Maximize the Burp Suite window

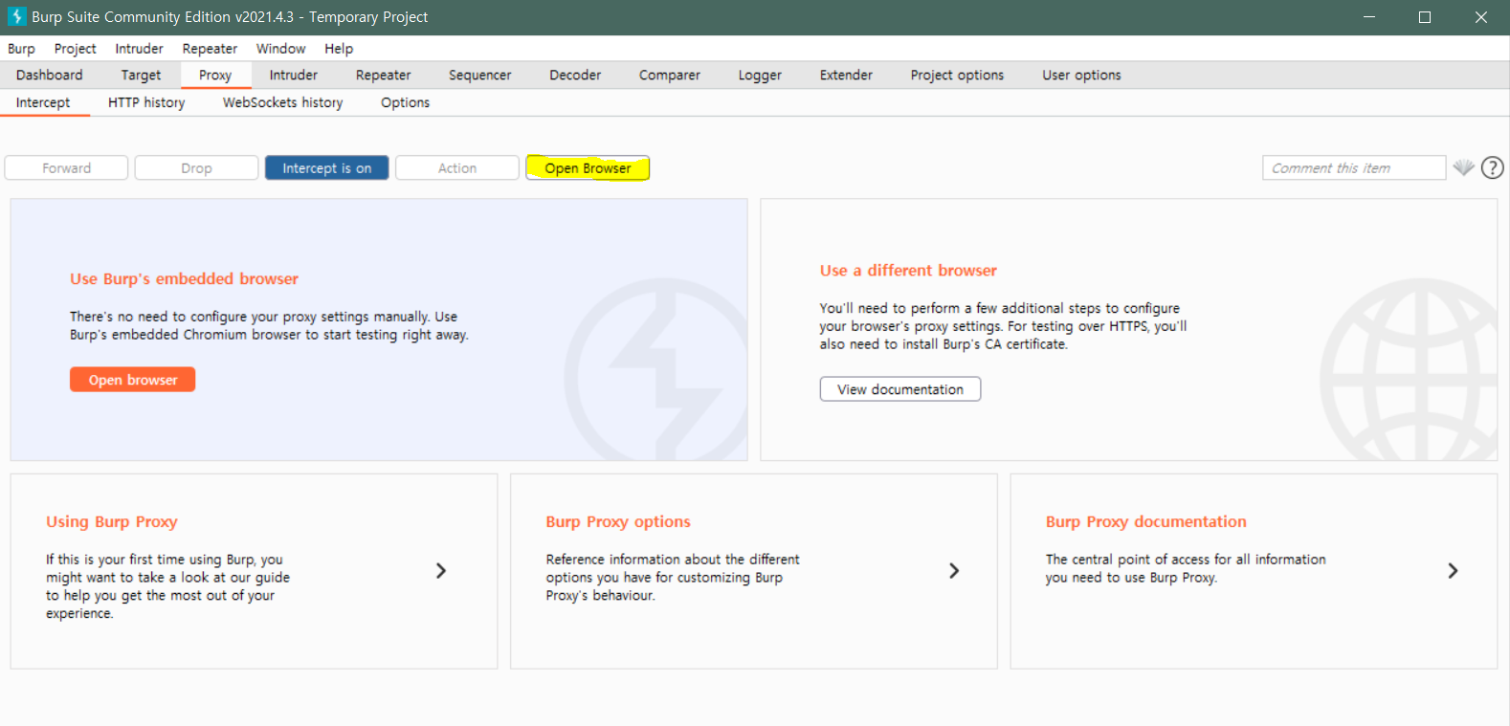(x=1425, y=17)
